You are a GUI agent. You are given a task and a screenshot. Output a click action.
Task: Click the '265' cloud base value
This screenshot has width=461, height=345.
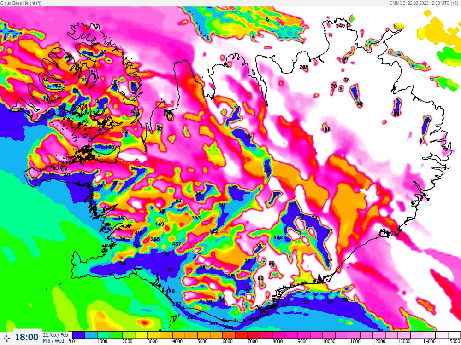tap(304, 67)
